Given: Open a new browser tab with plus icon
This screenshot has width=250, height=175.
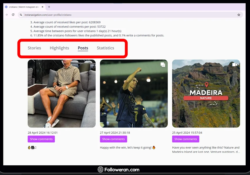Looking at the screenshot, I should 49,7.
